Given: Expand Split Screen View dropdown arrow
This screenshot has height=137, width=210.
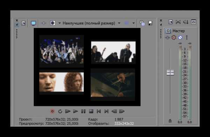Looking at the screenshot, I should [x=59, y=23].
